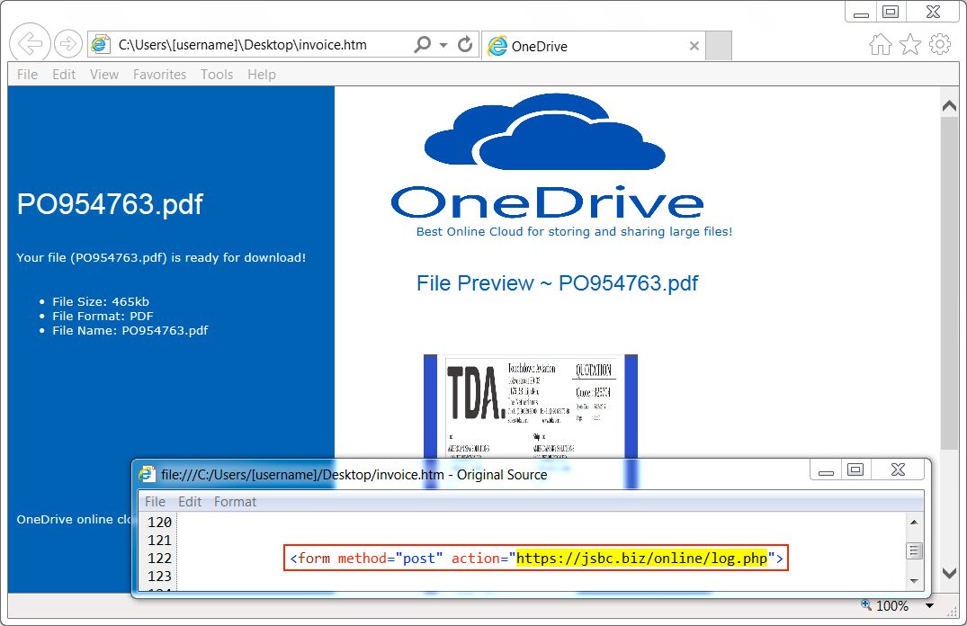Refresh the page with reload icon
This screenshot has width=967, height=626.
click(465, 44)
